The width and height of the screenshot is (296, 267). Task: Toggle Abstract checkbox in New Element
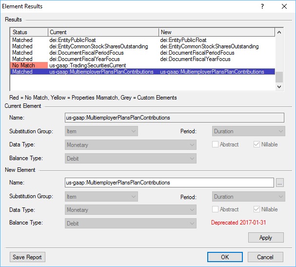coord(216,209)
